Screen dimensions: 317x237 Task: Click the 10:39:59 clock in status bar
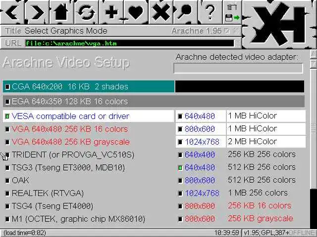[x=227, y=233]
